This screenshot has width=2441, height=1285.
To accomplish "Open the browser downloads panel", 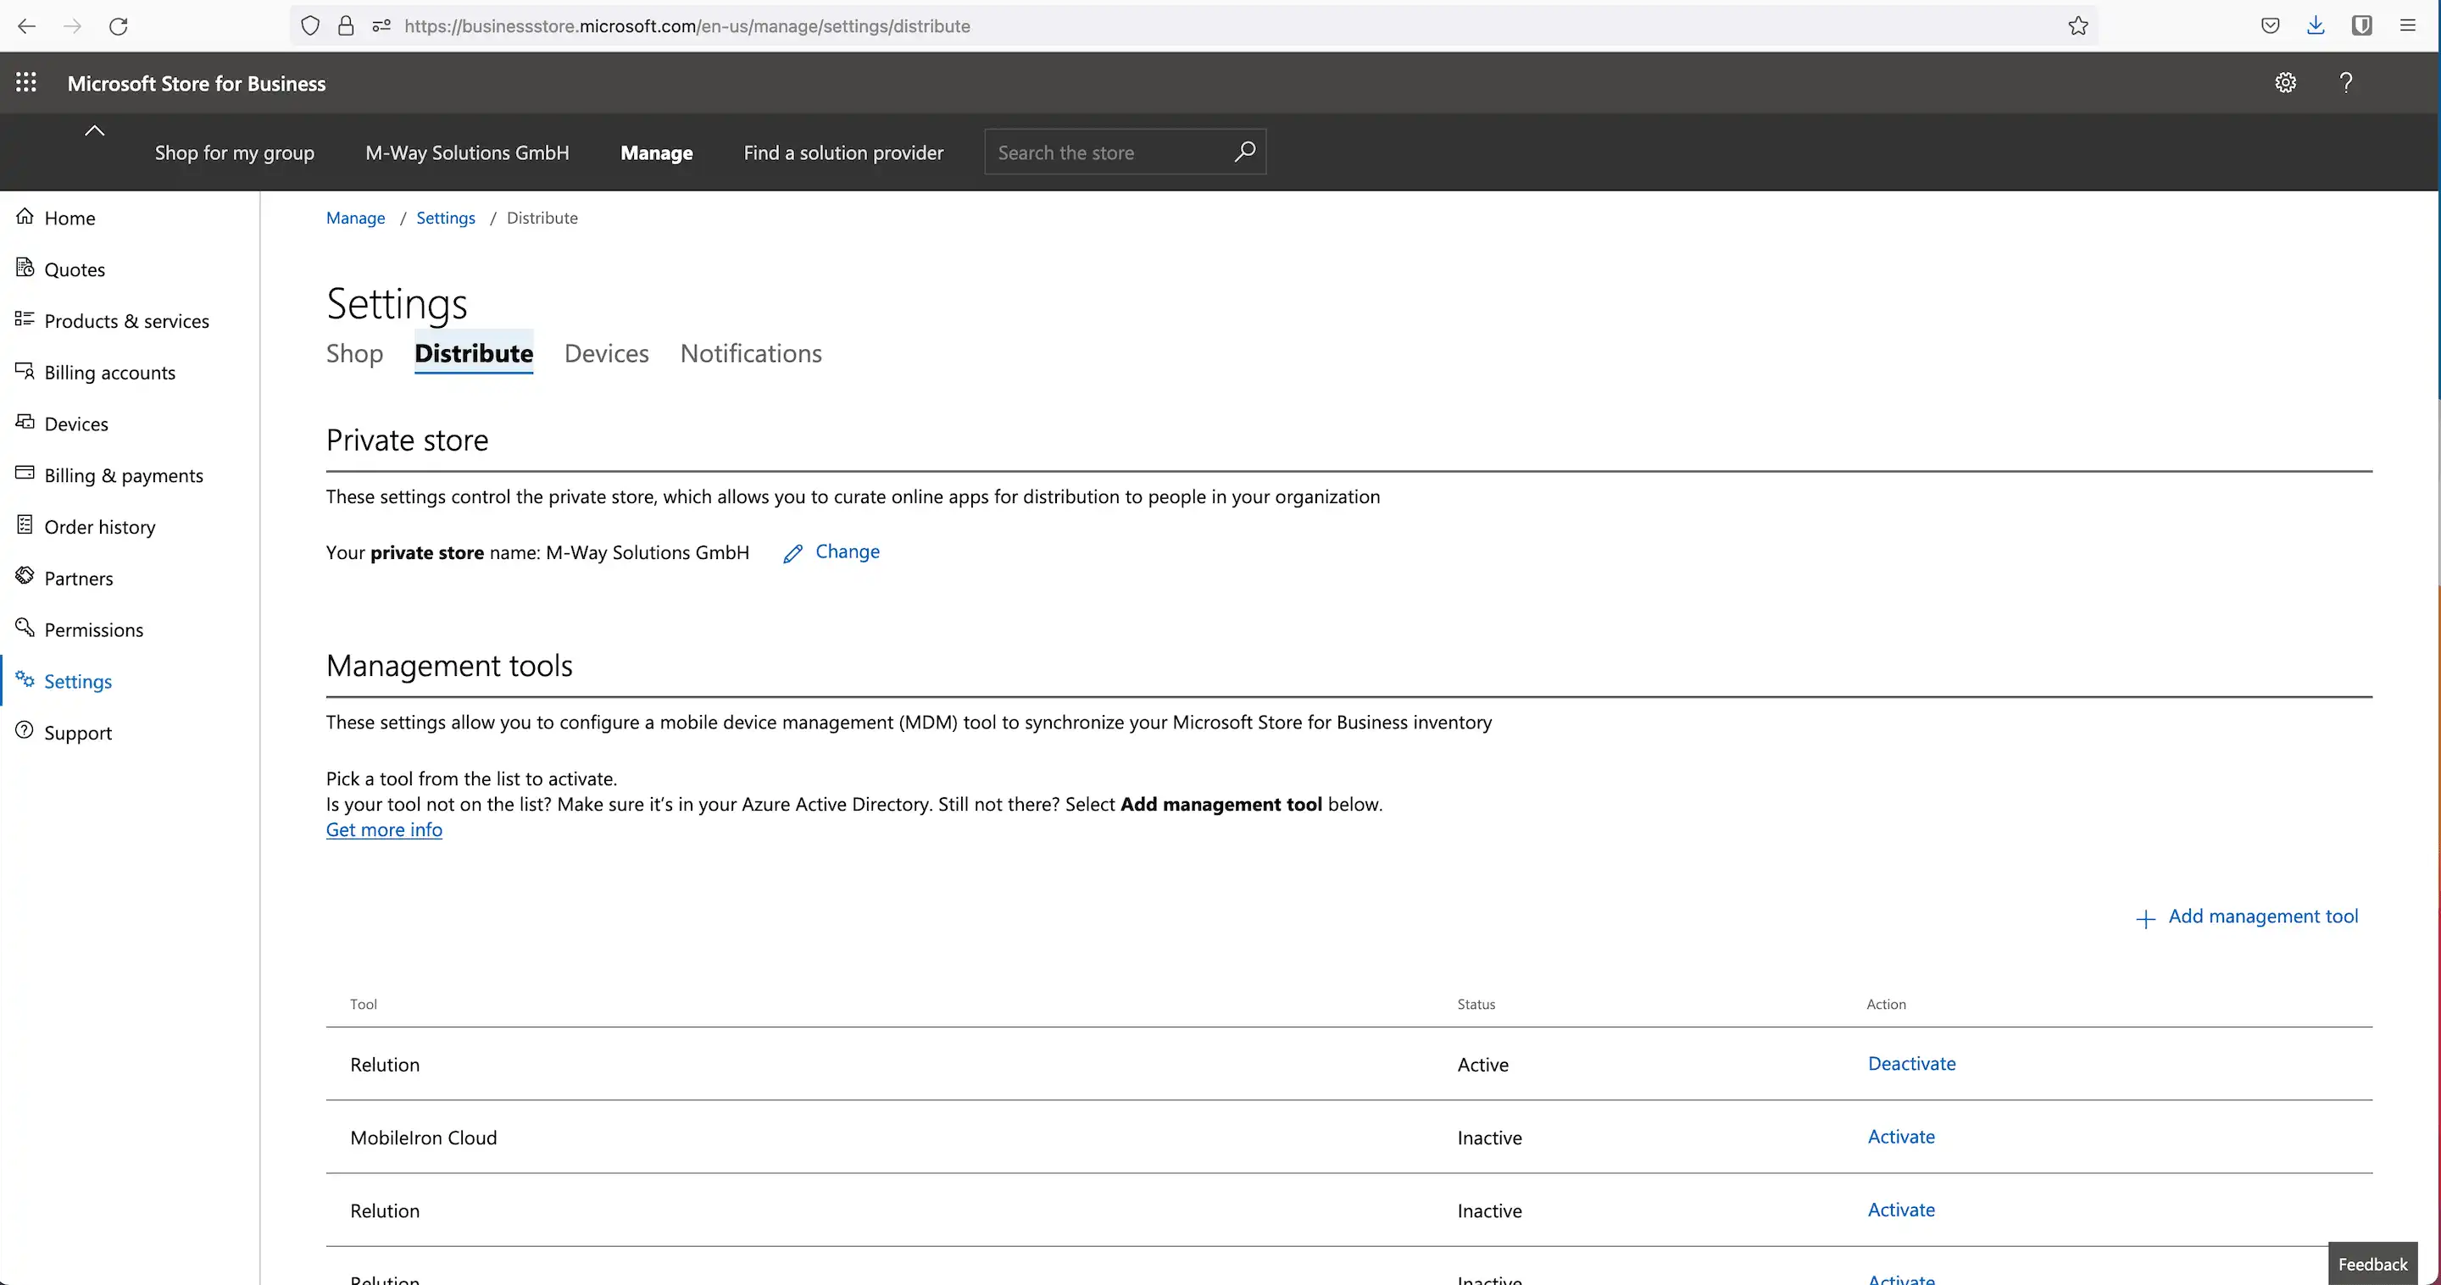I will pyautogui.click(x=2315, y=25).
